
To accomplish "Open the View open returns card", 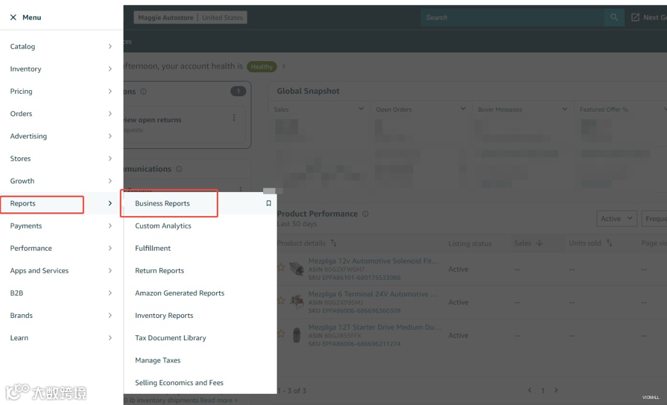I will tap(184, 124).
